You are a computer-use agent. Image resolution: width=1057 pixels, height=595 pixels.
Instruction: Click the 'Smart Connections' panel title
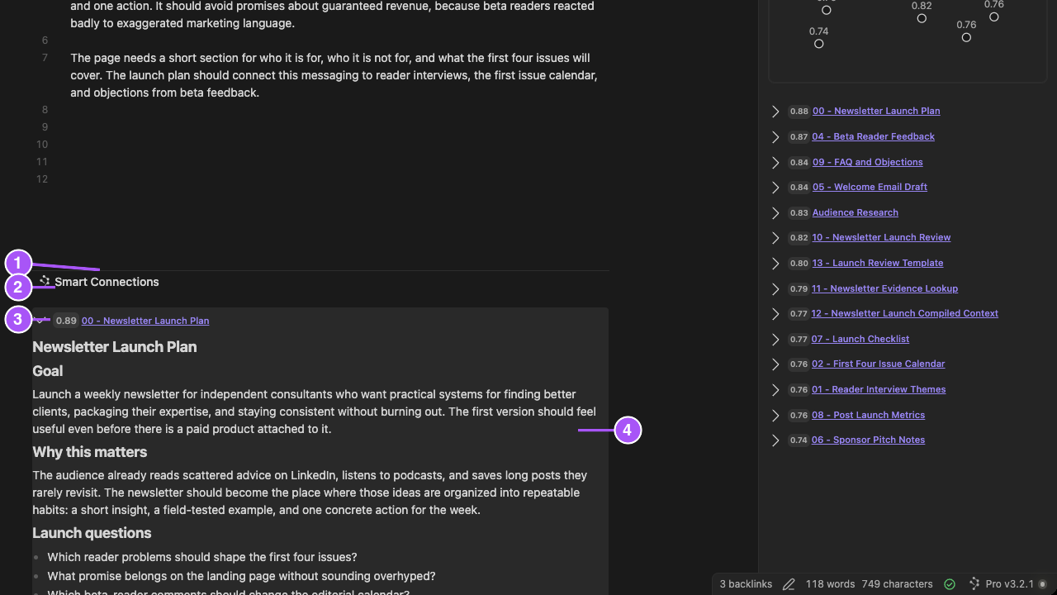pyautogui.click(x=107, y=282)
